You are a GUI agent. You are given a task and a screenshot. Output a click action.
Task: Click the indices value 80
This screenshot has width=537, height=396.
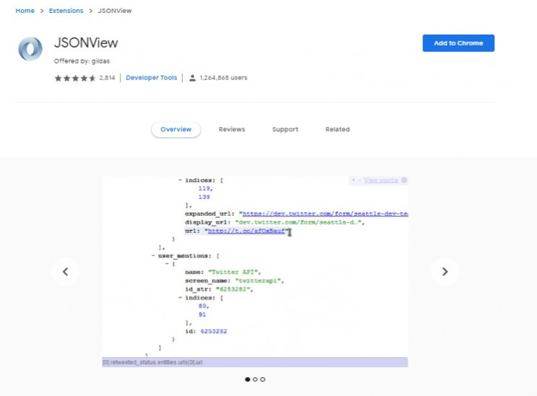click(x=202, y=306)
